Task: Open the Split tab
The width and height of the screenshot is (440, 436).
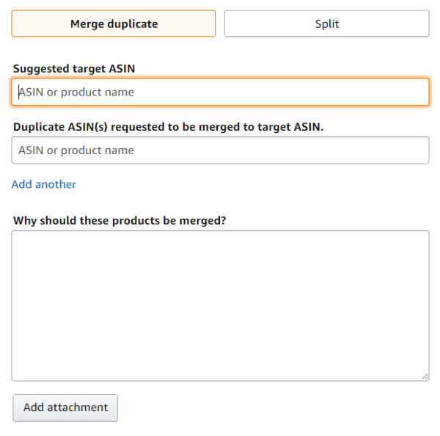Action: point(326,23)
